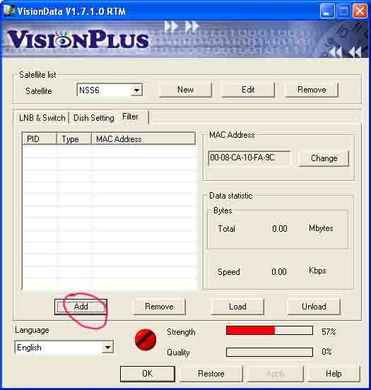Image resolution: width=371 pixels, height=390 pixels.
Task: Open the Dish Setting tab
Action: 93,118
